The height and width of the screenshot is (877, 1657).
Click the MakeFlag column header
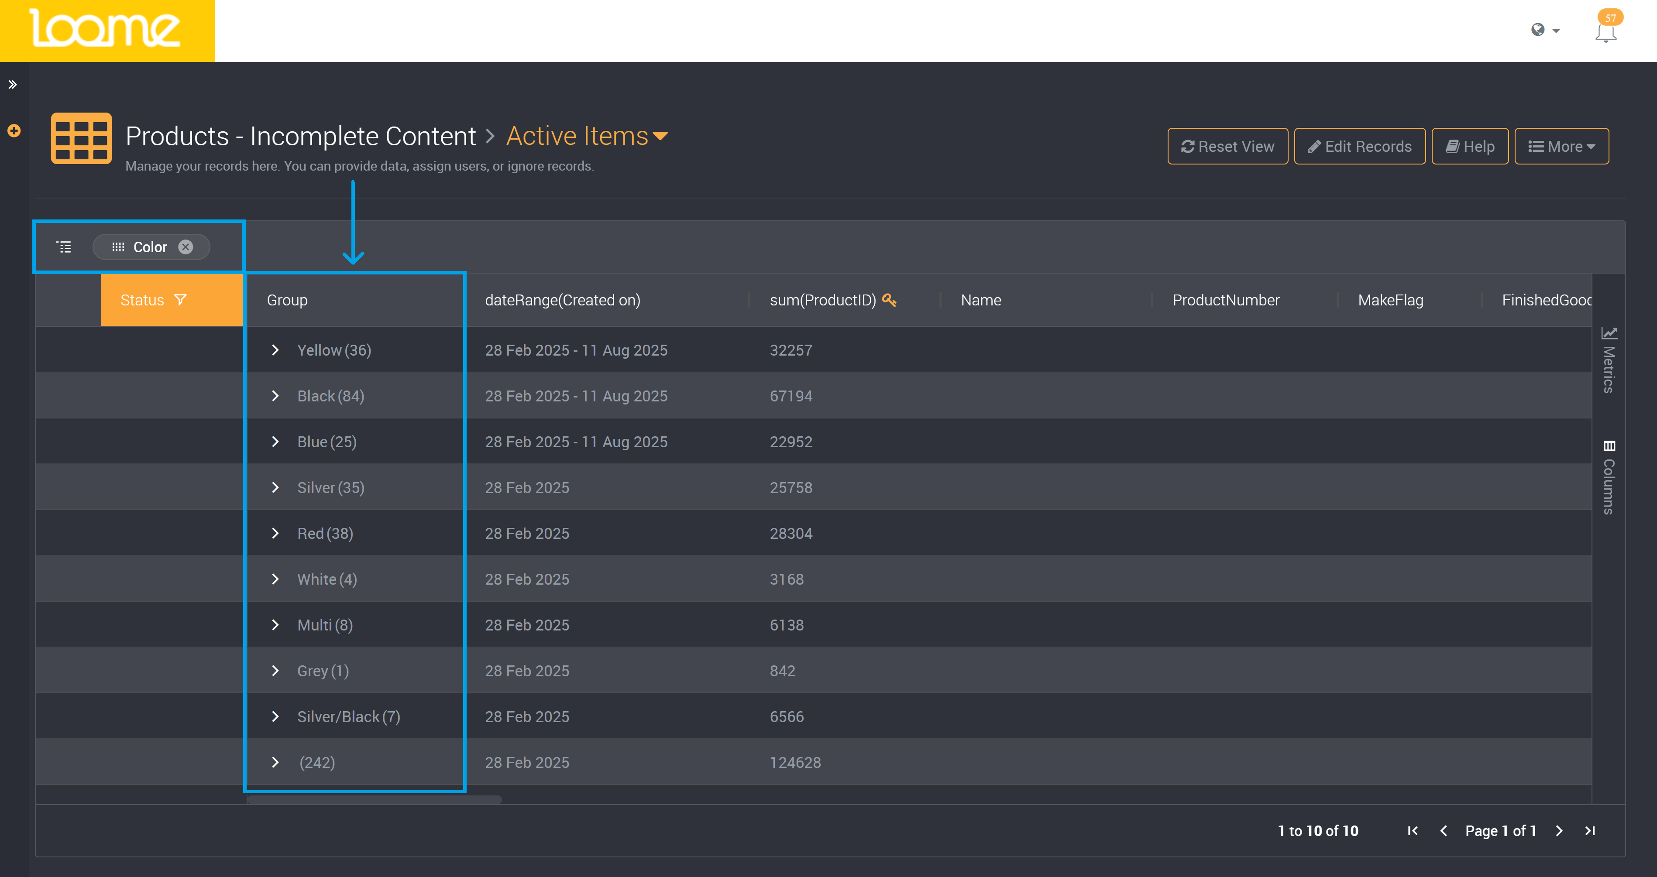[1390, 300]
